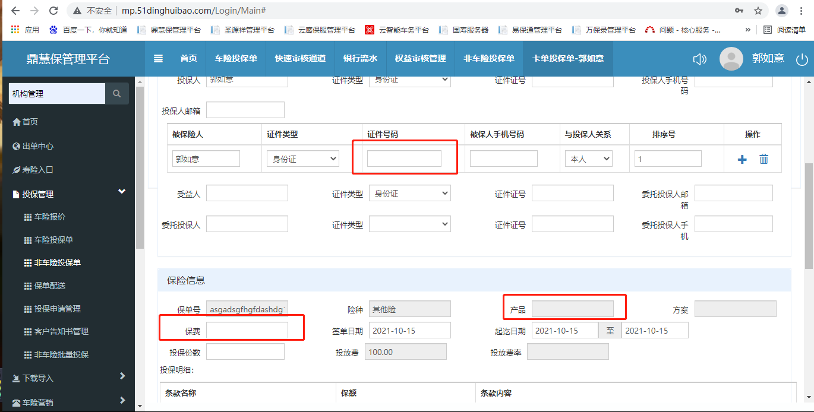Click the user avatar picture
Viewport: 814px width, 412px height.
(x=731, y=59)
